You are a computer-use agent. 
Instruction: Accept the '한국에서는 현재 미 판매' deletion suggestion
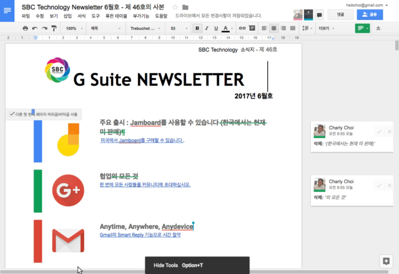click(379, 132)
